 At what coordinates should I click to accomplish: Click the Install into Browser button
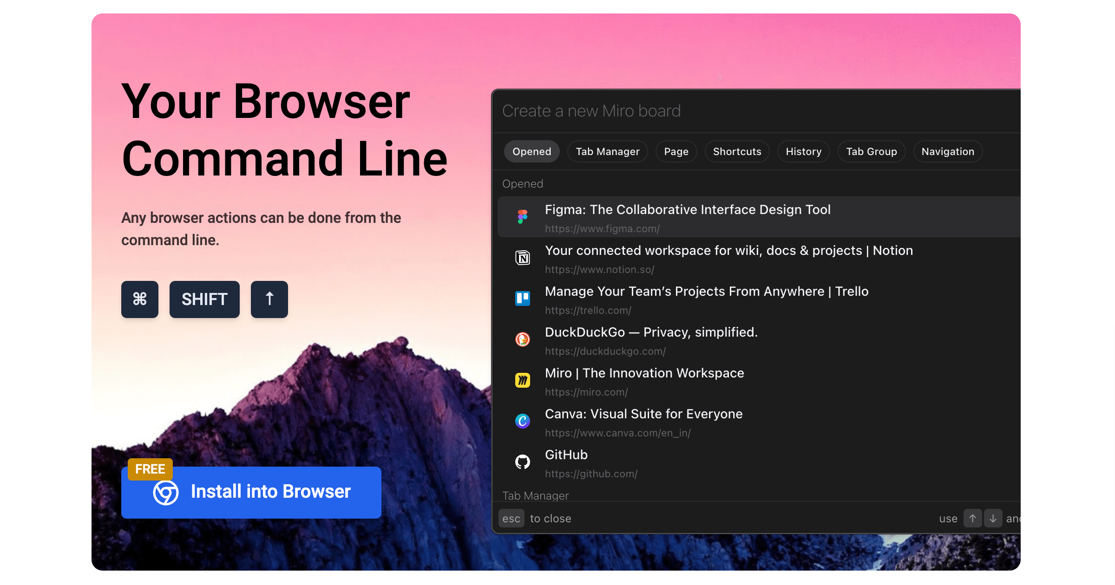click(x=271, y=492)
